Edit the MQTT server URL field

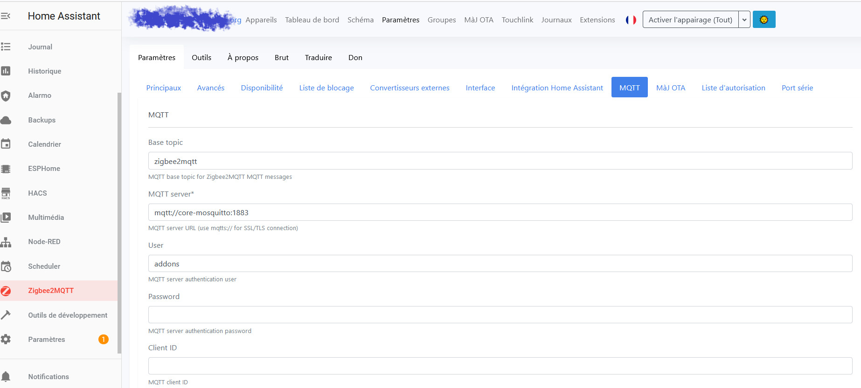(500, 212)
